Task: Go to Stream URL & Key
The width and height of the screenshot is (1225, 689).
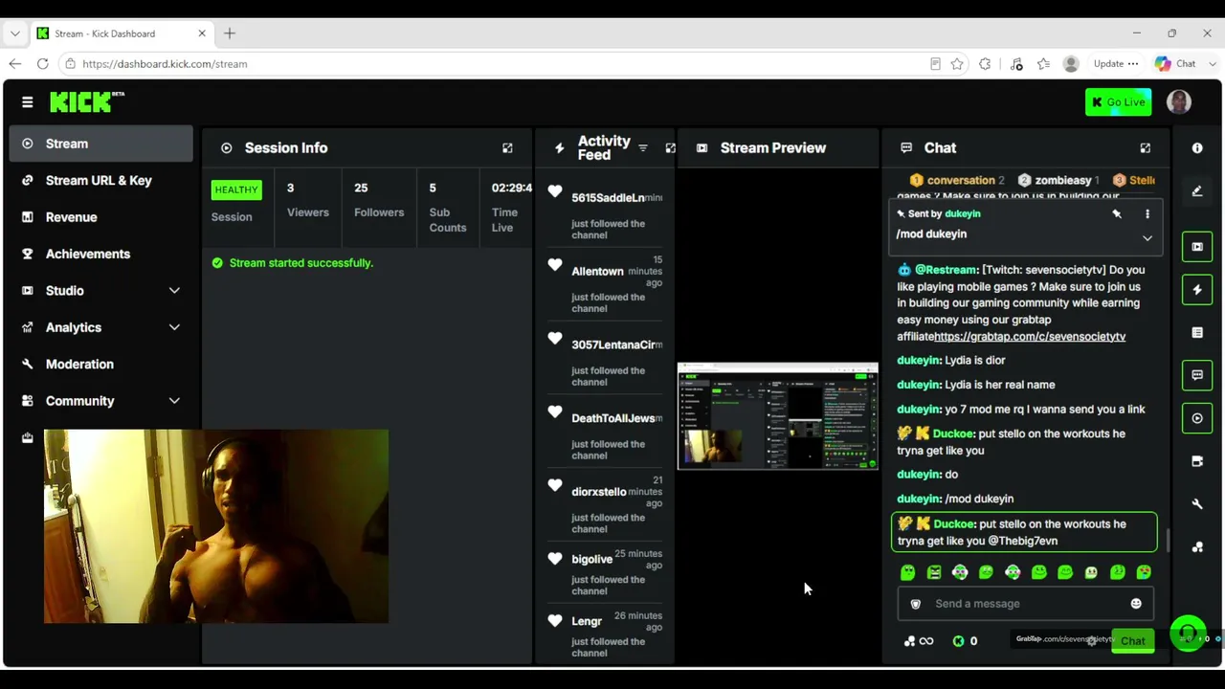Action: tap(100, 181)
